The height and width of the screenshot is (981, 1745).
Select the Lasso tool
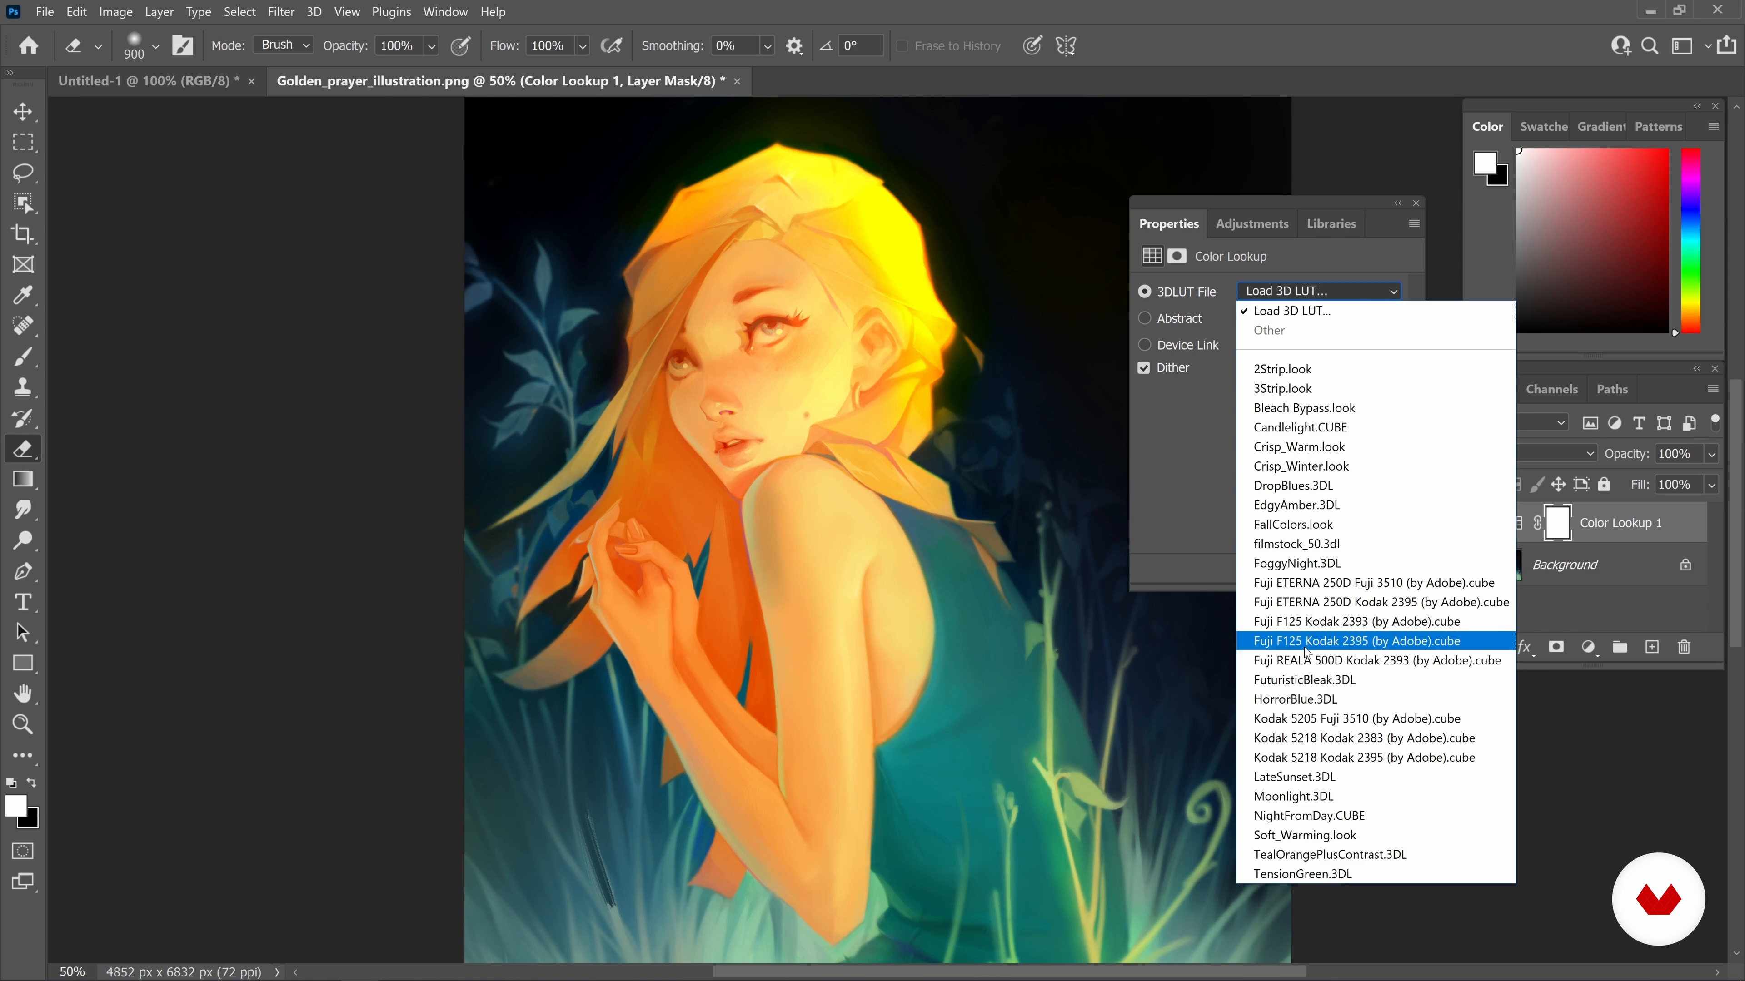click(x=23, y=173)
